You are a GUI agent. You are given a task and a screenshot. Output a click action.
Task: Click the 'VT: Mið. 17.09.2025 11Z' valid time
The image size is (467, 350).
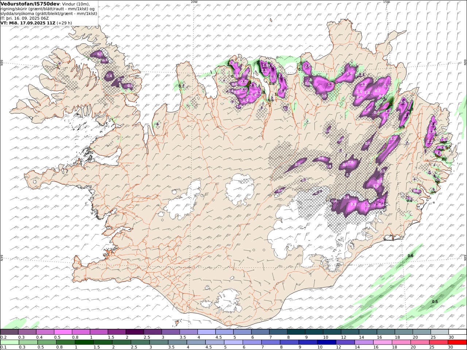(28, 23)
